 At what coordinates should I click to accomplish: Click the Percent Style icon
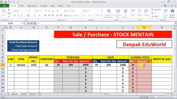(89, 15)
